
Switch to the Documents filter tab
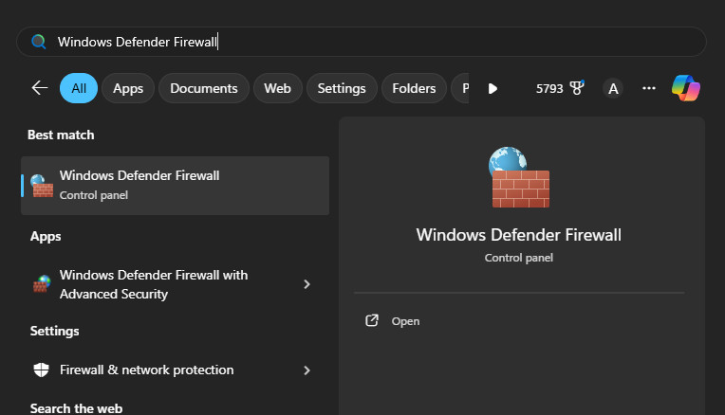click(x=203, y=88)
